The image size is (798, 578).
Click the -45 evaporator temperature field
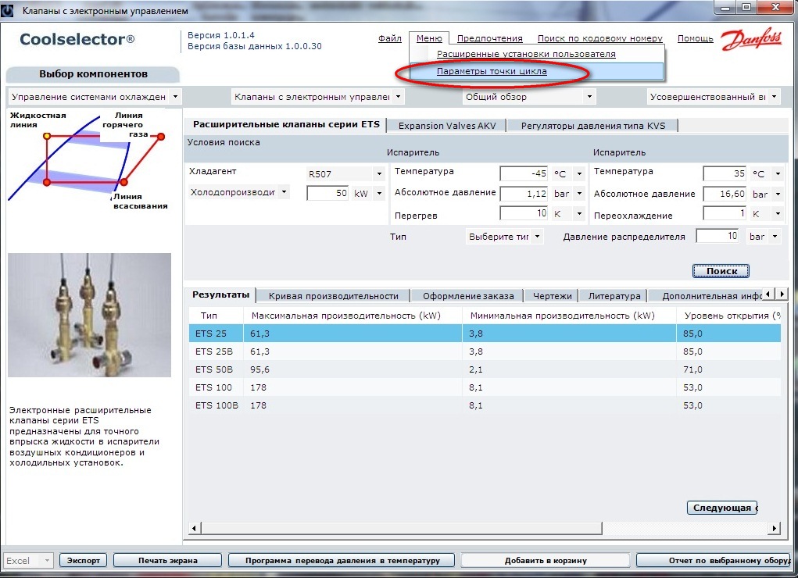[x=524, y=173]
